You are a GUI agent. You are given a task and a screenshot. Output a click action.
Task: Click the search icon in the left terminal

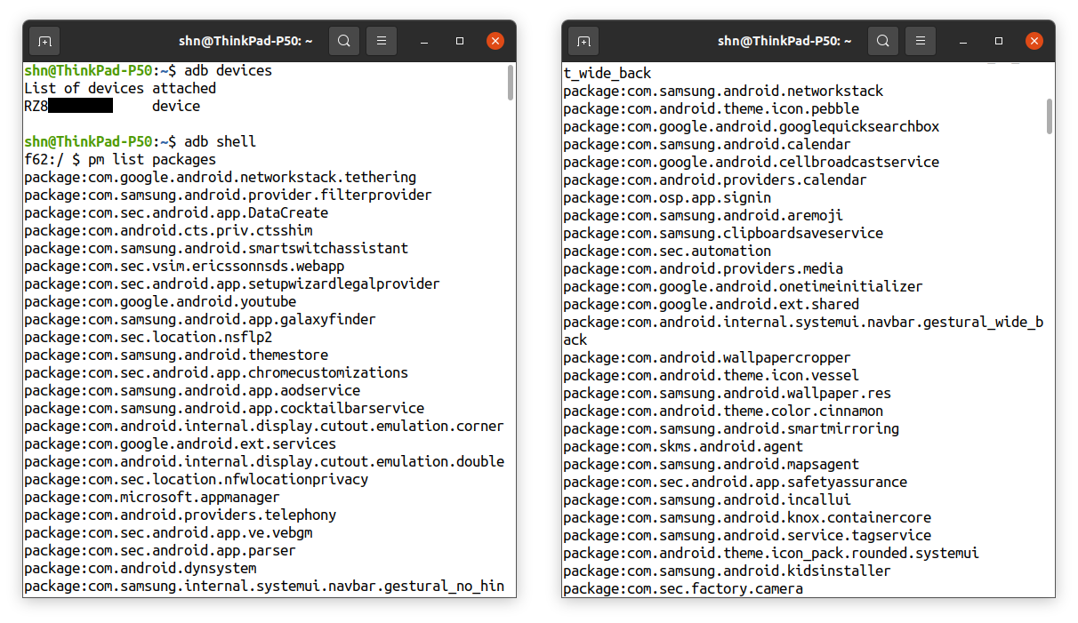tap(344, 41)
